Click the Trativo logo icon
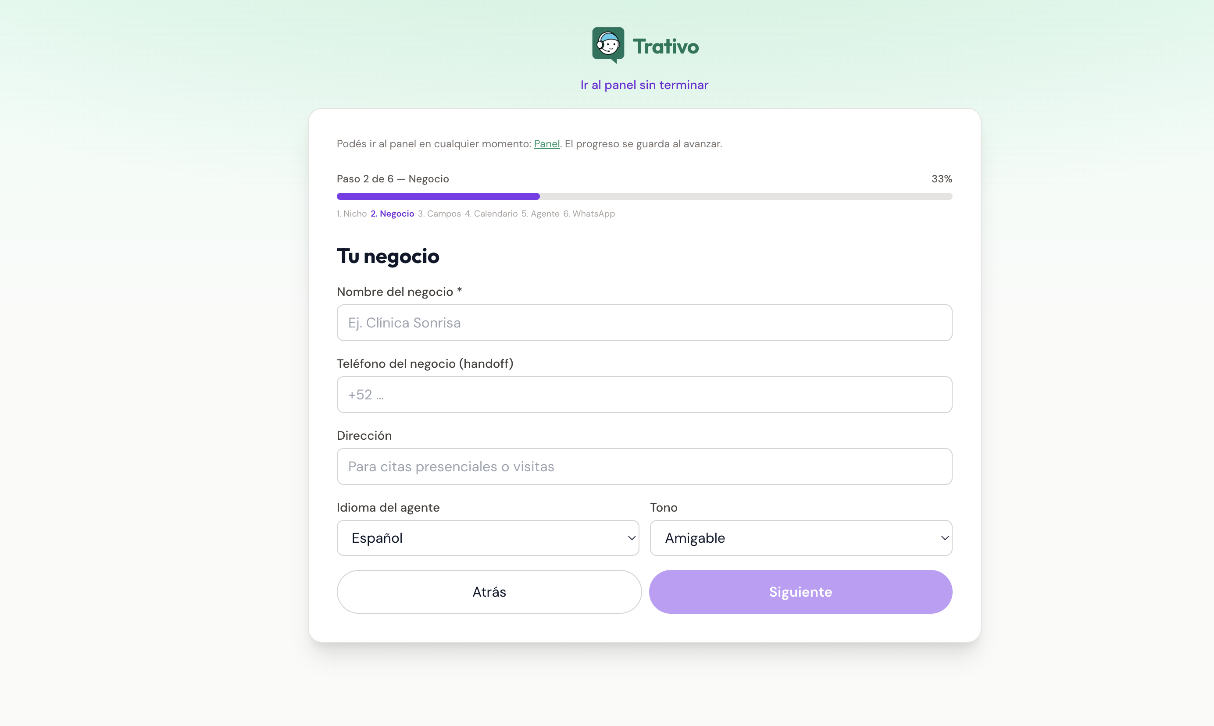 tap(608, 45)
